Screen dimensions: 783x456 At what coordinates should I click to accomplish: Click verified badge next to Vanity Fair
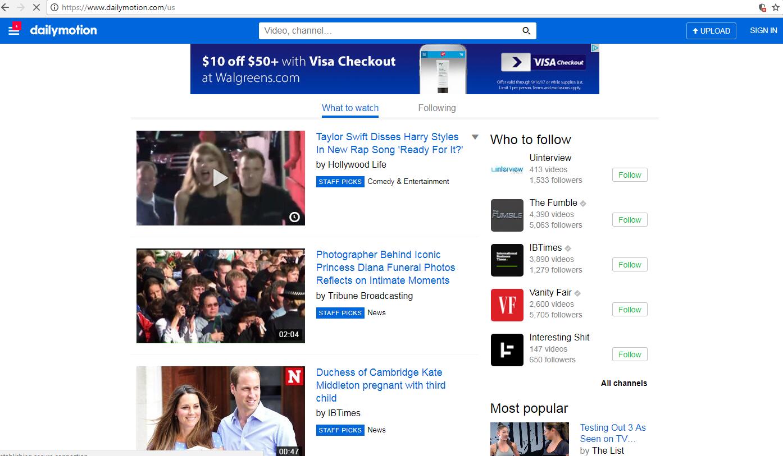pos(577,293)
